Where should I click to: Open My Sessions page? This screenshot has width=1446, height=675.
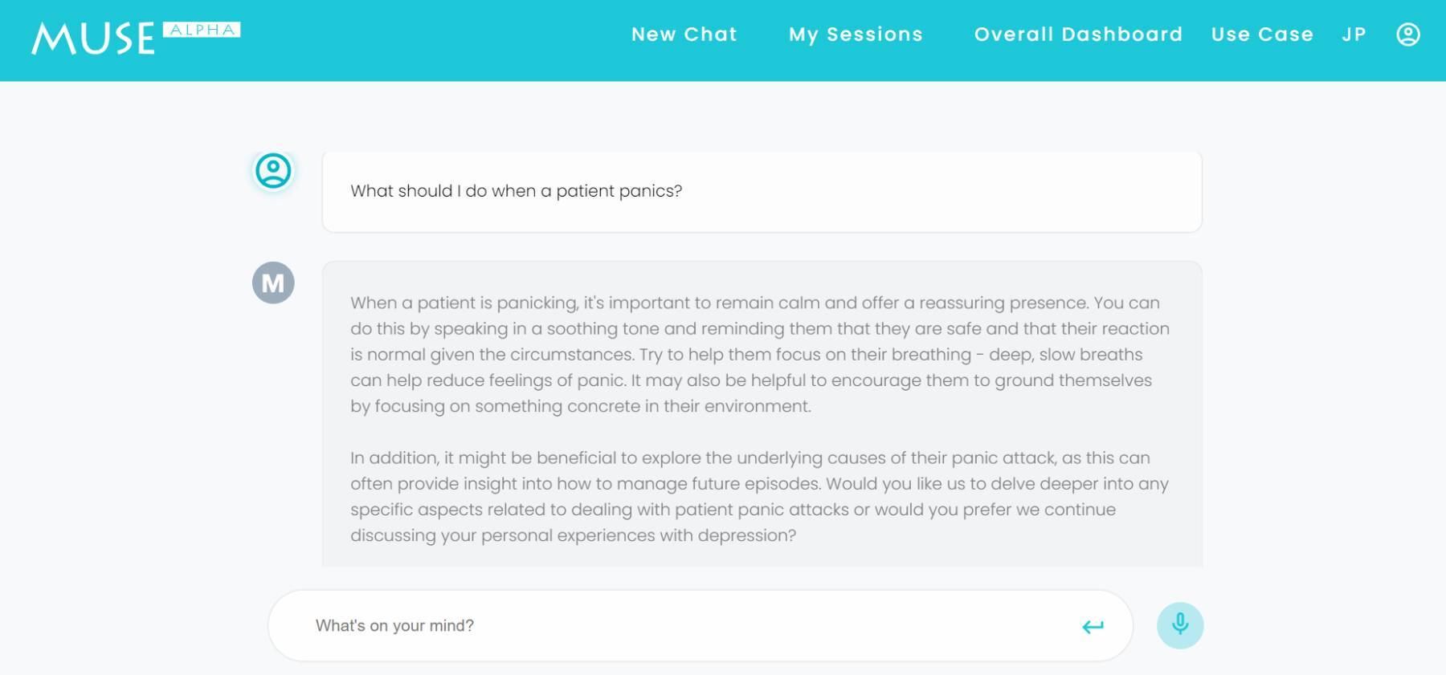pos(856,35)
